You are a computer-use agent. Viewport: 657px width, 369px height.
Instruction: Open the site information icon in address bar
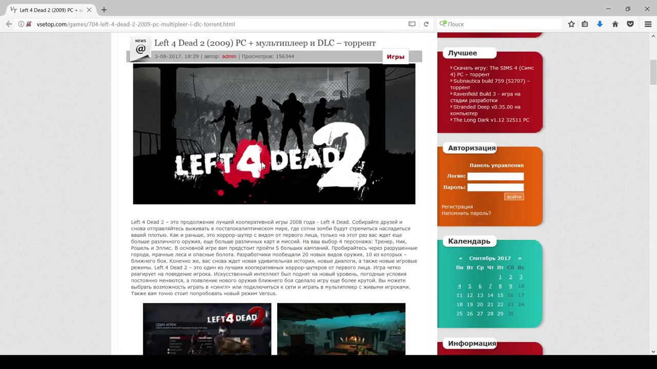pos(21,24)
